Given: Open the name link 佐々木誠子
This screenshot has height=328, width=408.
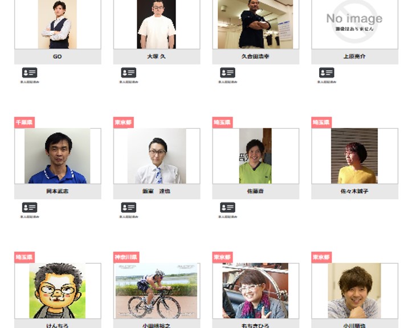Looking at the screenshot, I should tap(354, 191).
